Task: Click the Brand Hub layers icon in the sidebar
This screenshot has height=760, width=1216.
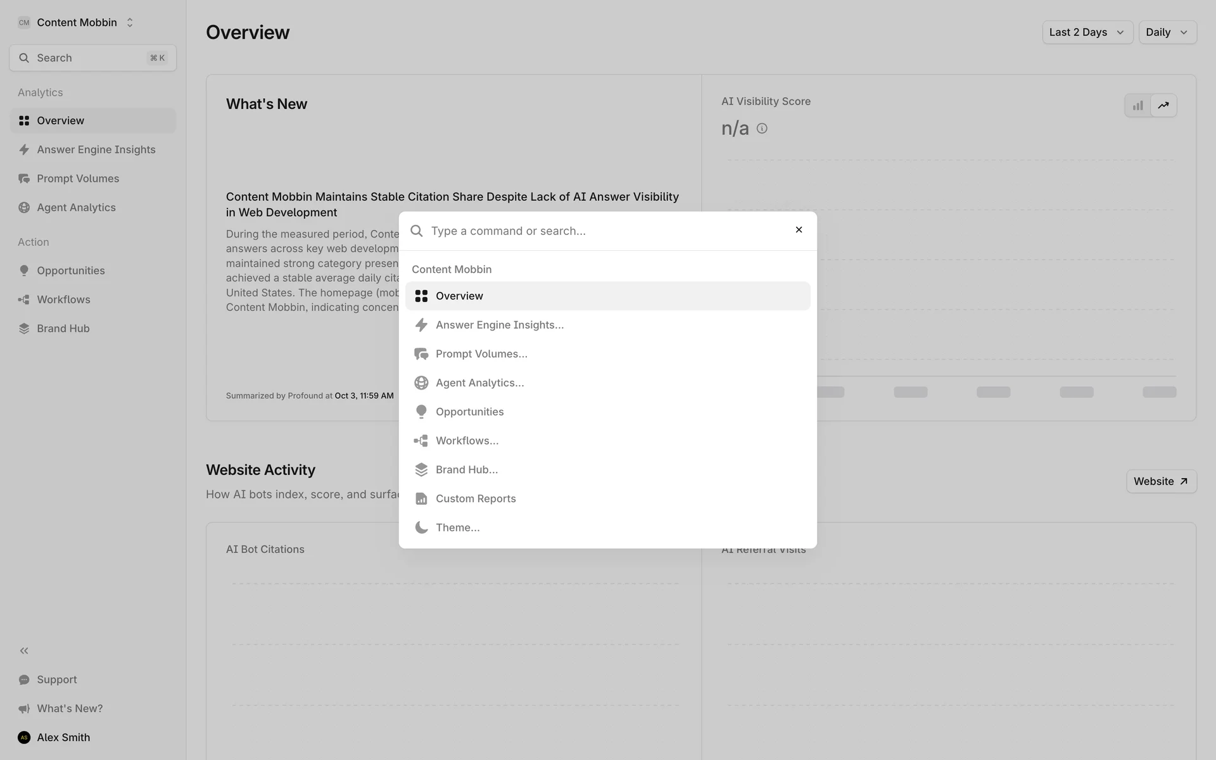Action: point(24,329)
